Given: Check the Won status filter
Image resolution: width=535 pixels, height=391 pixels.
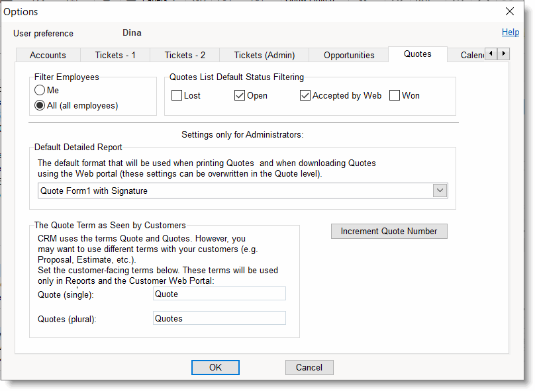Looking at the screenshot, I should tap(395, 95).
